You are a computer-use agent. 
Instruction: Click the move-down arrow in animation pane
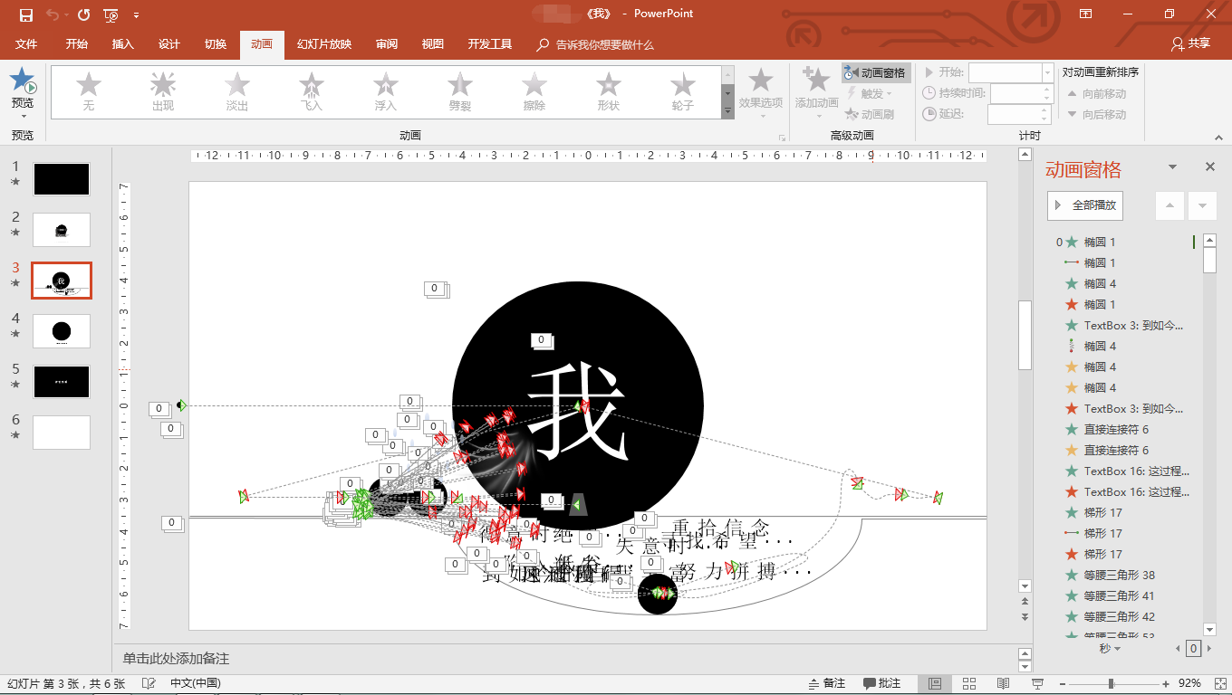(1202, 205)
